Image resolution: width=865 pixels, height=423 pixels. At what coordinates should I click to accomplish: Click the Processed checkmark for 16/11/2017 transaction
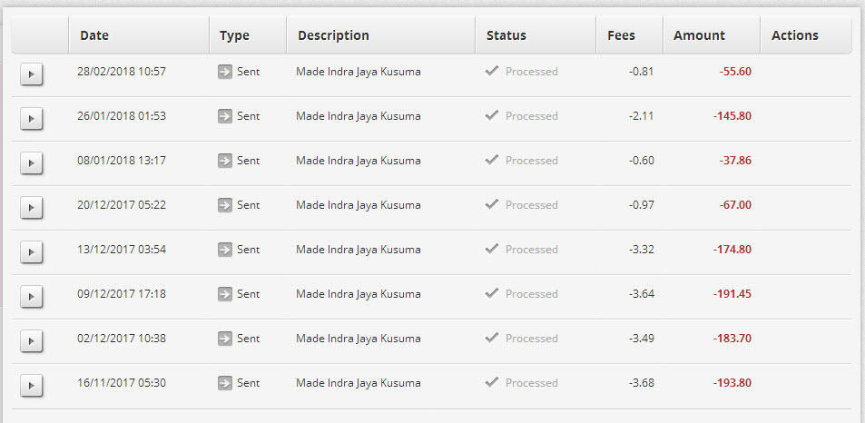pyautogui.click(x=492, y=382)
